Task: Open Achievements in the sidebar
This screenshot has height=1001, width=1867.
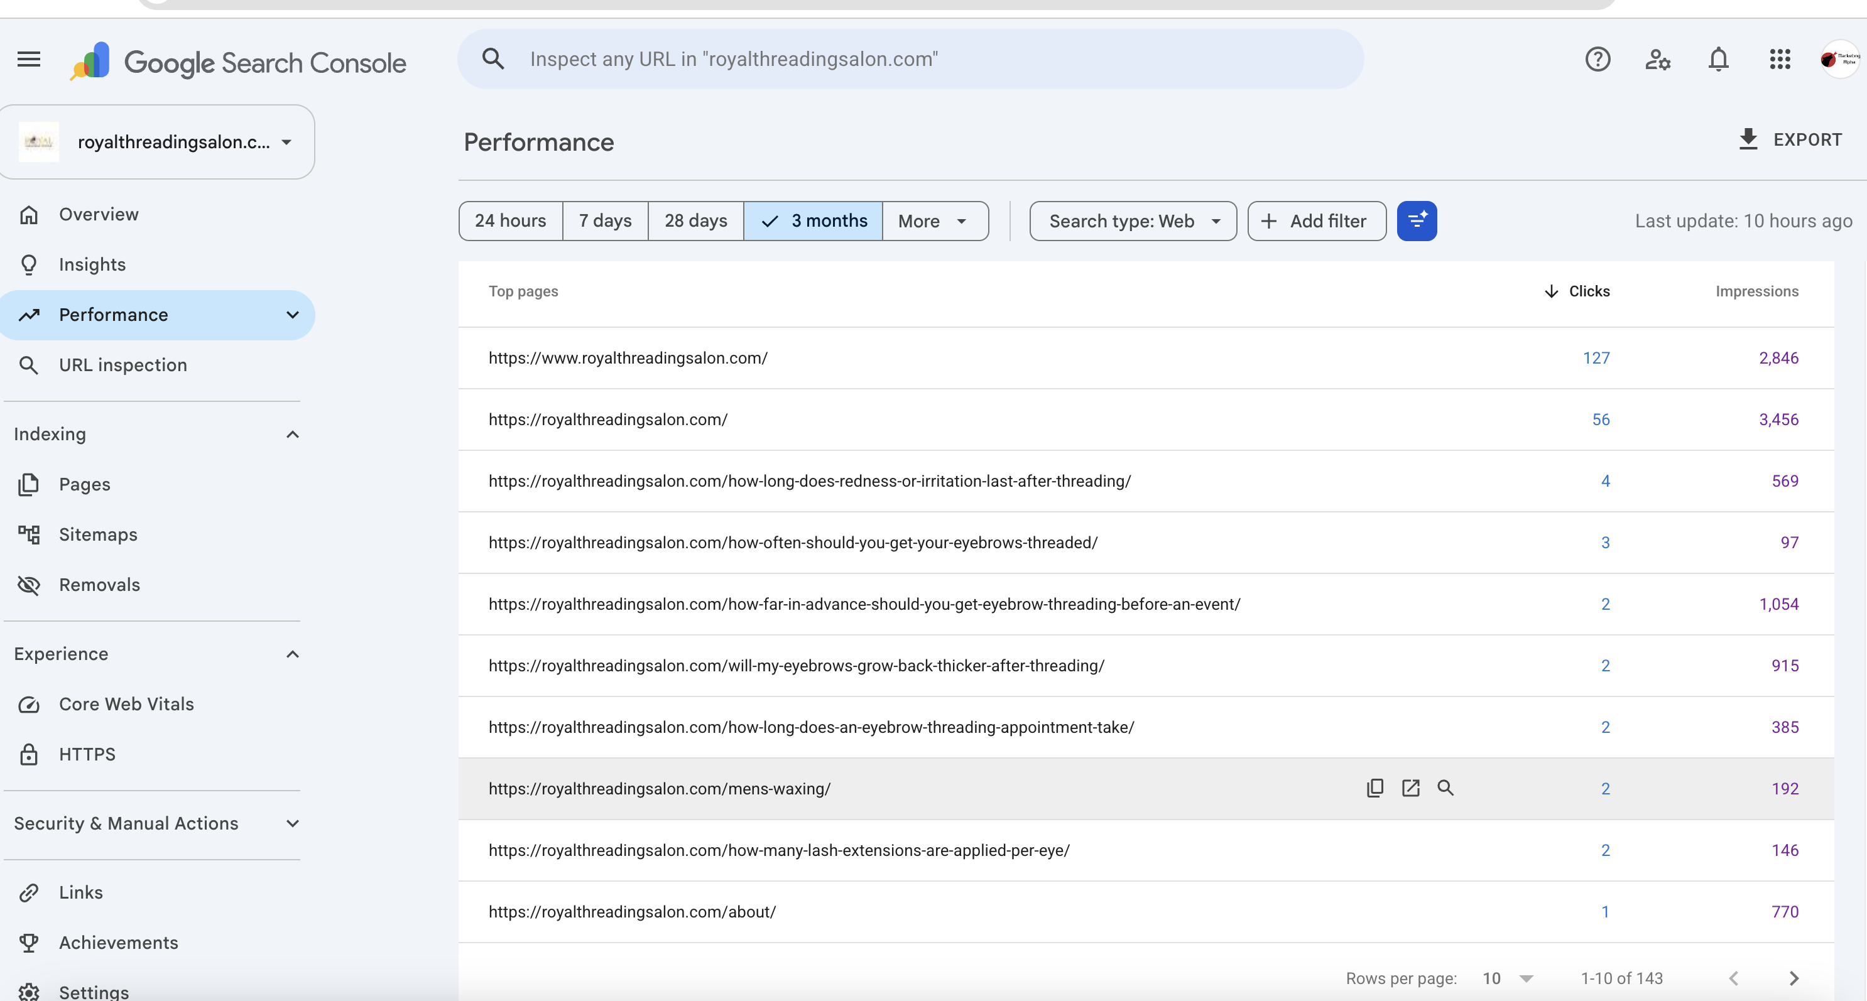Action: [x=156, y=943]
